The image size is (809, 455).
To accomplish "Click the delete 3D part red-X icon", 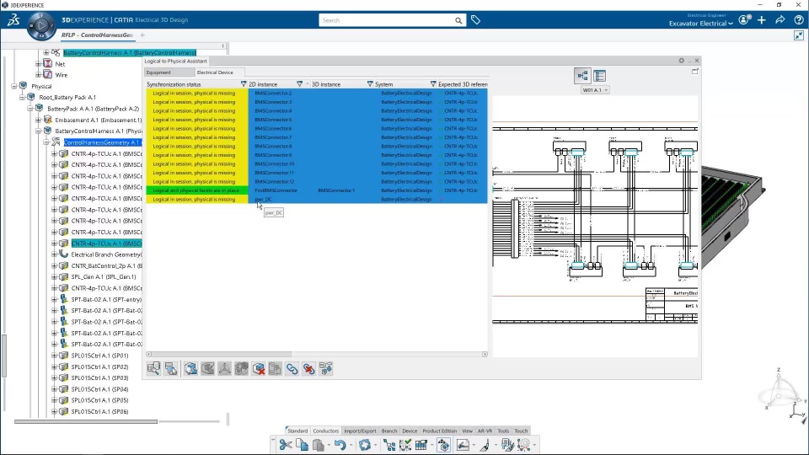I will coord(259,368).
